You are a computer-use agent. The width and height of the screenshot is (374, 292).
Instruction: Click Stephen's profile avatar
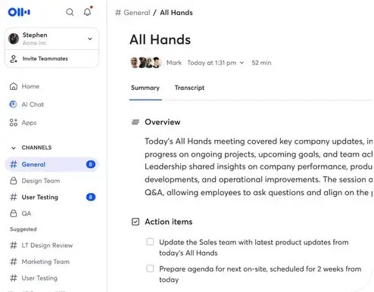(14, 39)
